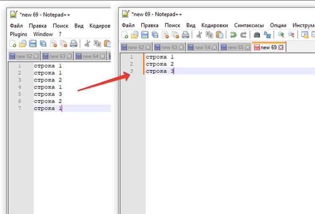
Task: Switch to new 63 tab in left window
Action: [x=57, y=56]
